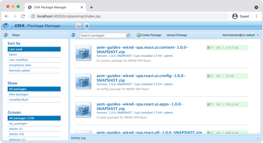263x143 pixels.
Task: Click refresh icon beside the search packages field
Action: (73, 35)
